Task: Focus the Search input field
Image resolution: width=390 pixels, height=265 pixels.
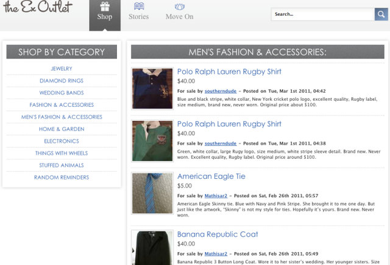Action: 323,14
